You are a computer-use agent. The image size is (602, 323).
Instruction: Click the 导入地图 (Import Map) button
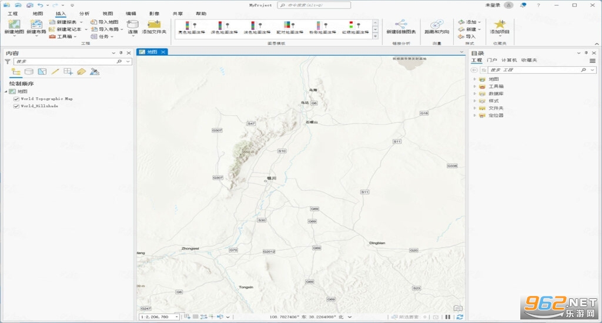pyautogui.click(x=105, y=22)
